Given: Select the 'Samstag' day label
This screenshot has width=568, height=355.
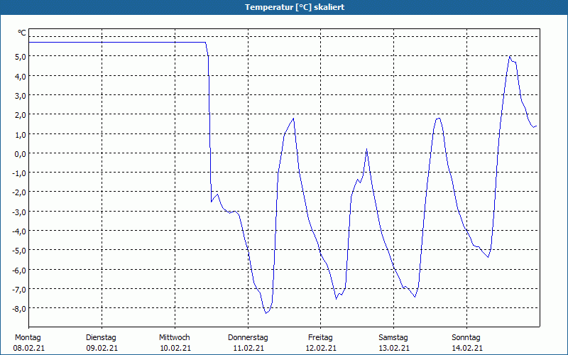Looking at the screenshot, I should click(x=393, y=338).
